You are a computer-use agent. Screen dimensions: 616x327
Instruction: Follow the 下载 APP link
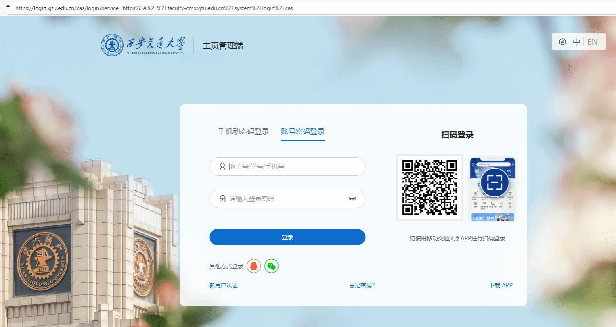[501, 285]
